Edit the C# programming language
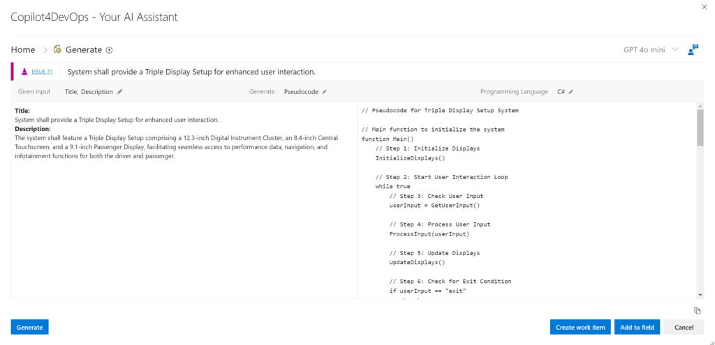The height and width of the screenshot is (345, 715). pos(570,92)
